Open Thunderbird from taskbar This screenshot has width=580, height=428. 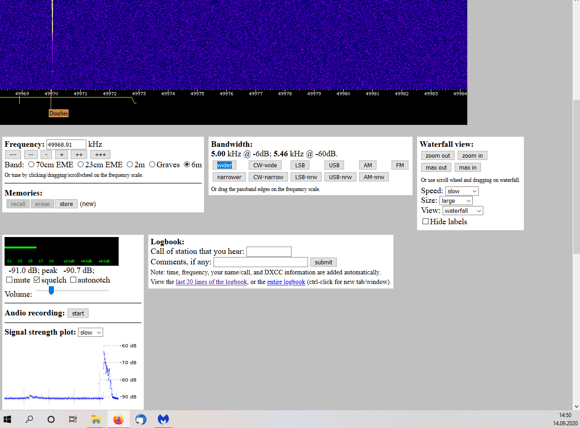141,419
